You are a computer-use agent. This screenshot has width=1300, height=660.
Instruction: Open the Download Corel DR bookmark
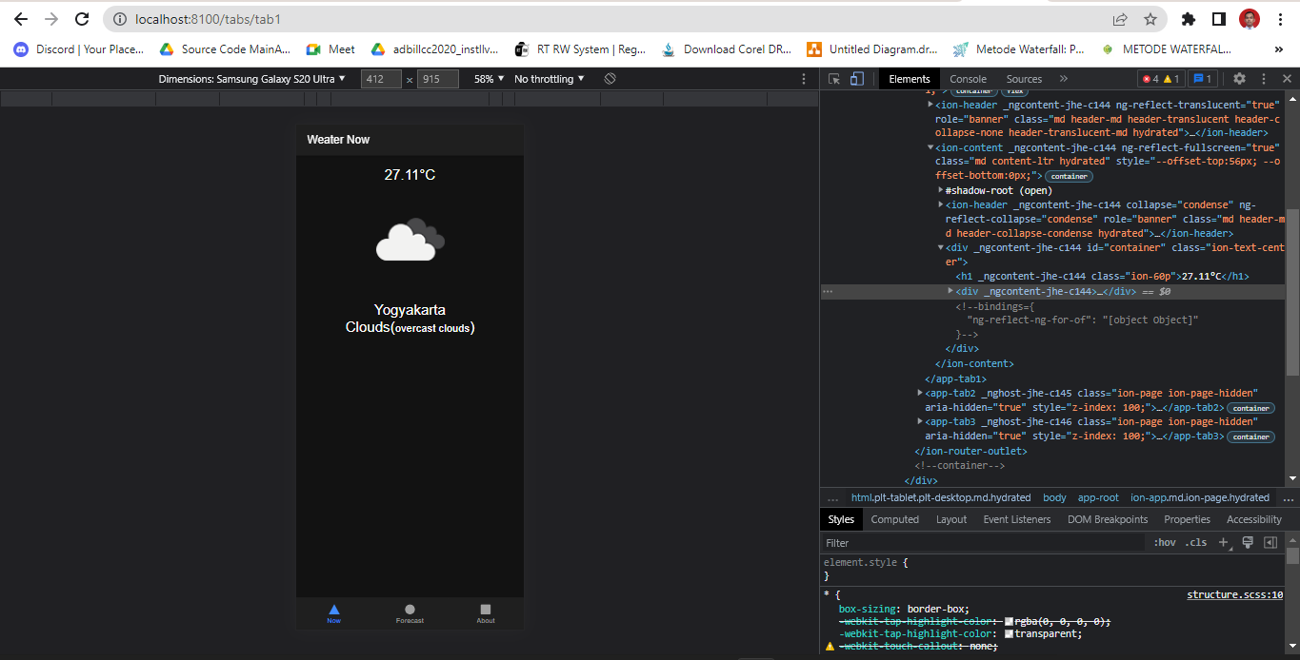[727, 49]
